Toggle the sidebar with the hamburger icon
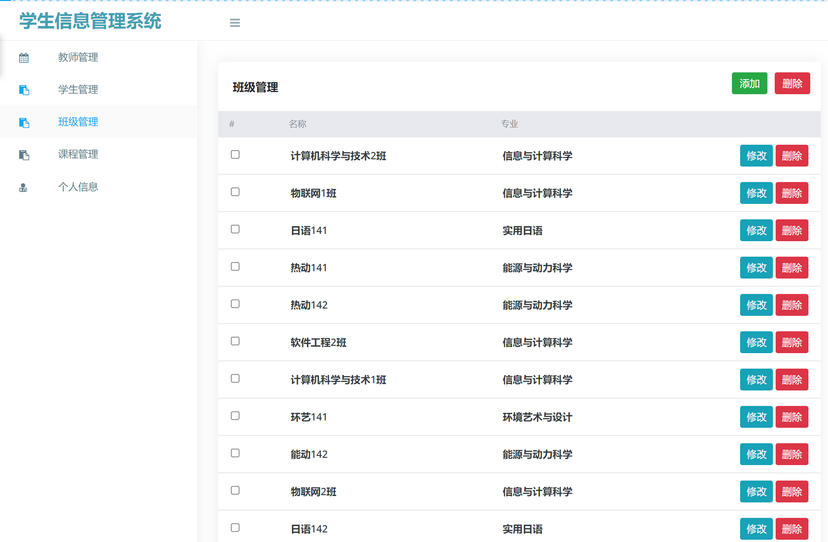Viewport: 828px width, 542px height. tap(235, 22)
